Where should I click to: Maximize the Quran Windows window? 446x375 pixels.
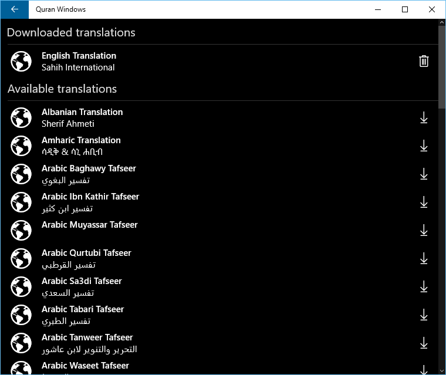click(405, 9)
